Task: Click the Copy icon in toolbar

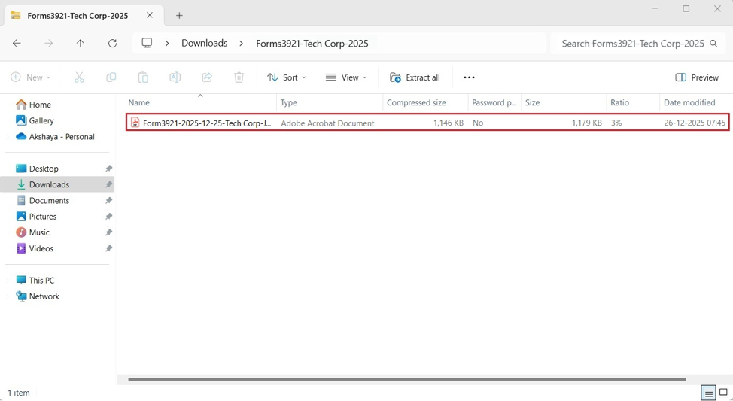Action: click(111, 77)
